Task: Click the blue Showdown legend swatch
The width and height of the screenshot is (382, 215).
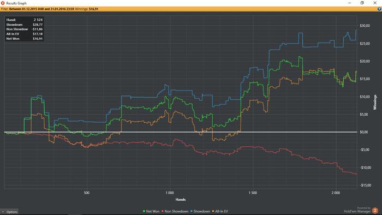Action: click(192, 211)
